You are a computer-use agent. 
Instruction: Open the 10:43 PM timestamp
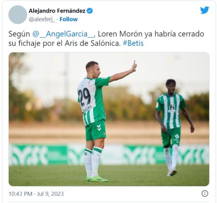point(20,194)
